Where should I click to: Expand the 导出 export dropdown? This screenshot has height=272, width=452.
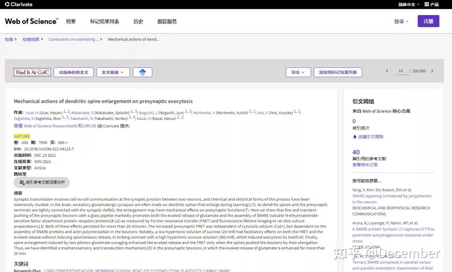(x=298, y=72)
